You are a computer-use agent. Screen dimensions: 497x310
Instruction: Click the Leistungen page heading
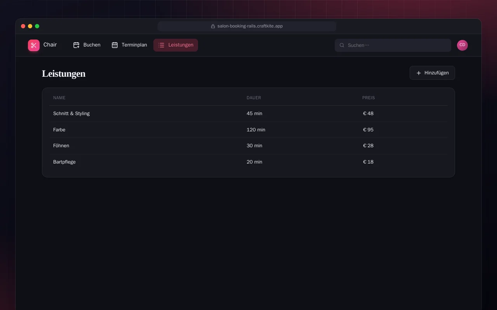tap(64, 74)
